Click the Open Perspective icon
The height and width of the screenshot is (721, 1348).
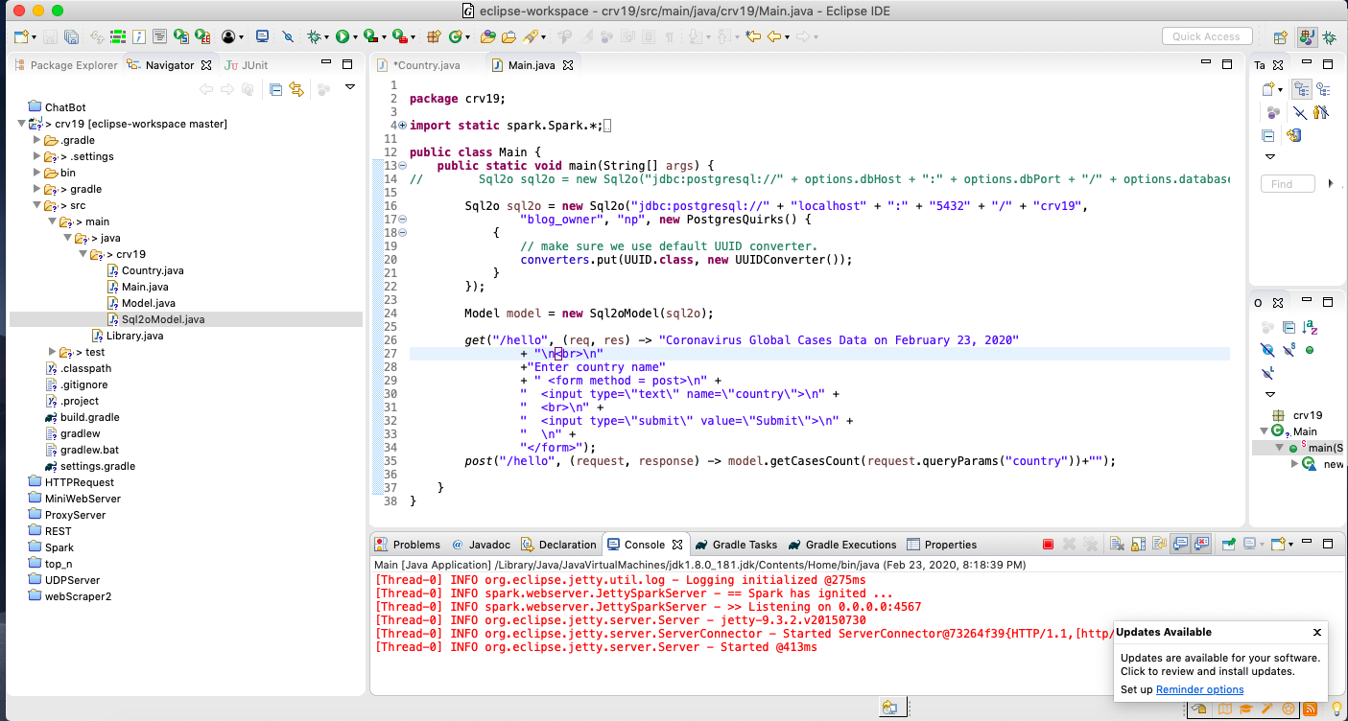pos(1280,37)
